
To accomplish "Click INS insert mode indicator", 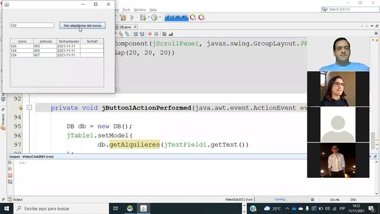I will pyautogui.click(x=353, y=200).
